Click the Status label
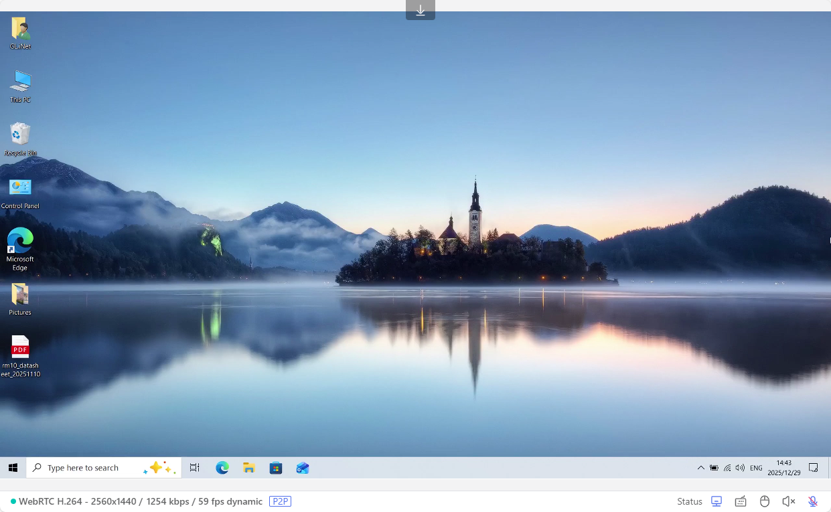This screenshot has width=831, height=512. click(689, 501)
